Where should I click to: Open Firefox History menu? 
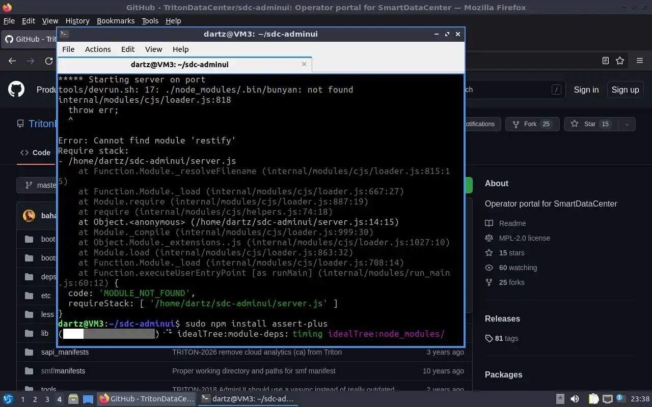(x=77, y=21)
